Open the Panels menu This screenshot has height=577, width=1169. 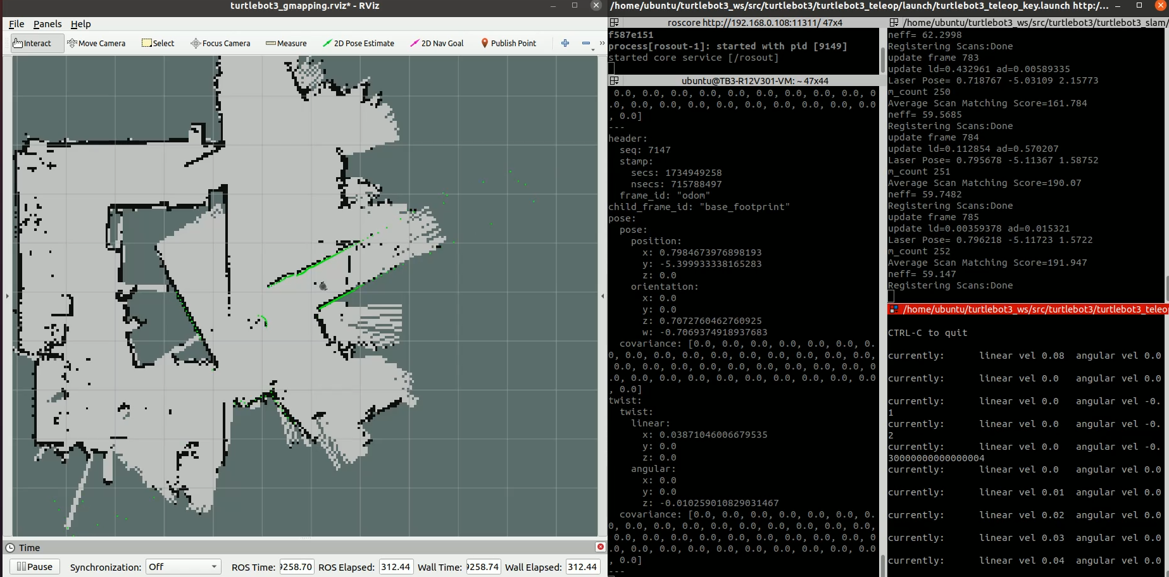(x=47, y=24)
